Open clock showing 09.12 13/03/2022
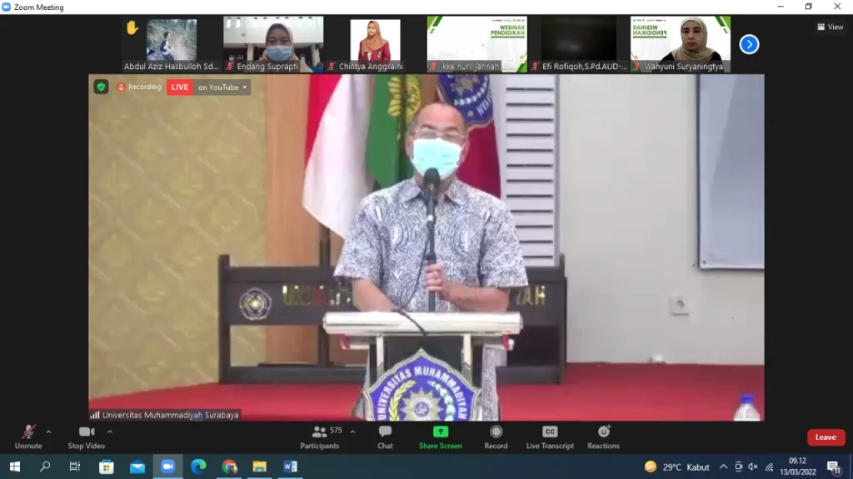 click(x=797, y=467)
